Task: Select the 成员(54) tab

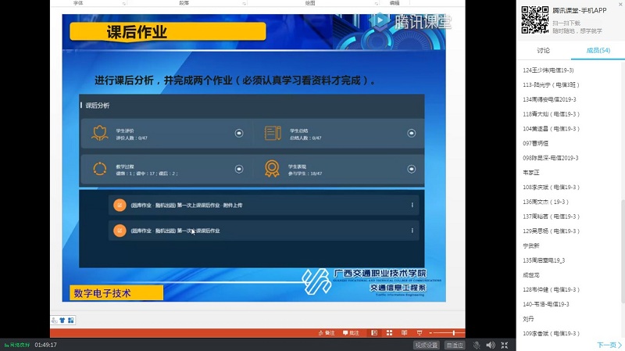Action: coord(598,50)
